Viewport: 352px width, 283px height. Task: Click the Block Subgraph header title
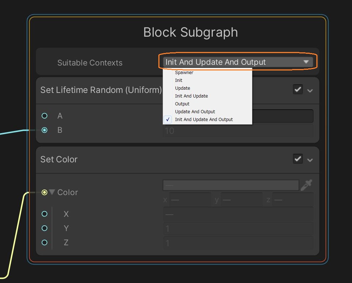pos(190,32)
